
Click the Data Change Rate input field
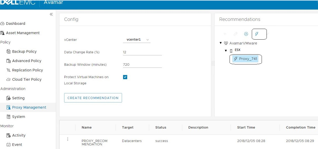[x=142, y=52]
